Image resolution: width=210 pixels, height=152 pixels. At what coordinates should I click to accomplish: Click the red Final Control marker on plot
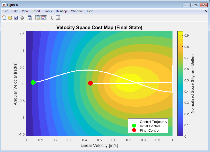(90, 83)
